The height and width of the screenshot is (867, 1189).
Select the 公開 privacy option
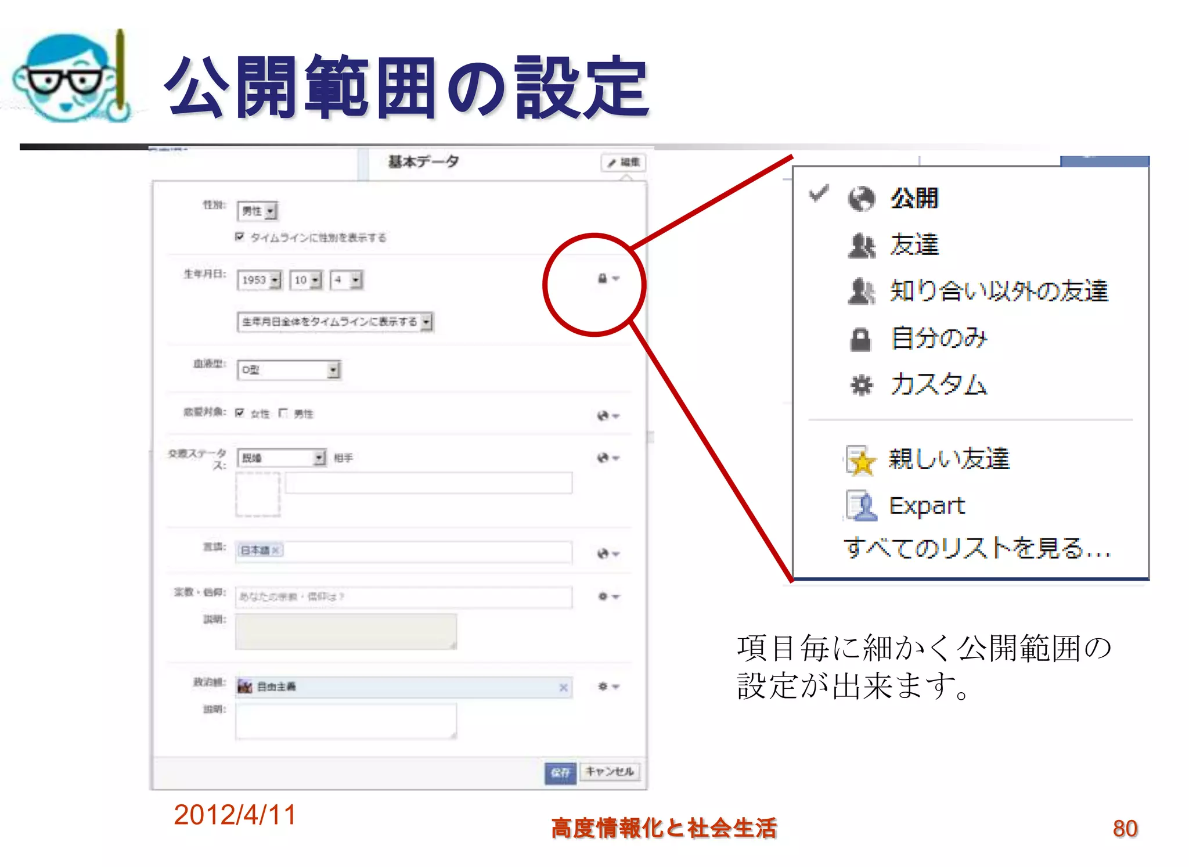coord(914,199)
